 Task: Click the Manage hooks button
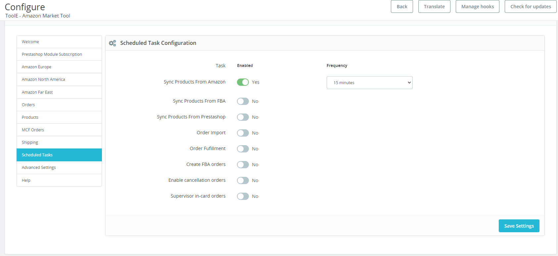click(477, 7)
